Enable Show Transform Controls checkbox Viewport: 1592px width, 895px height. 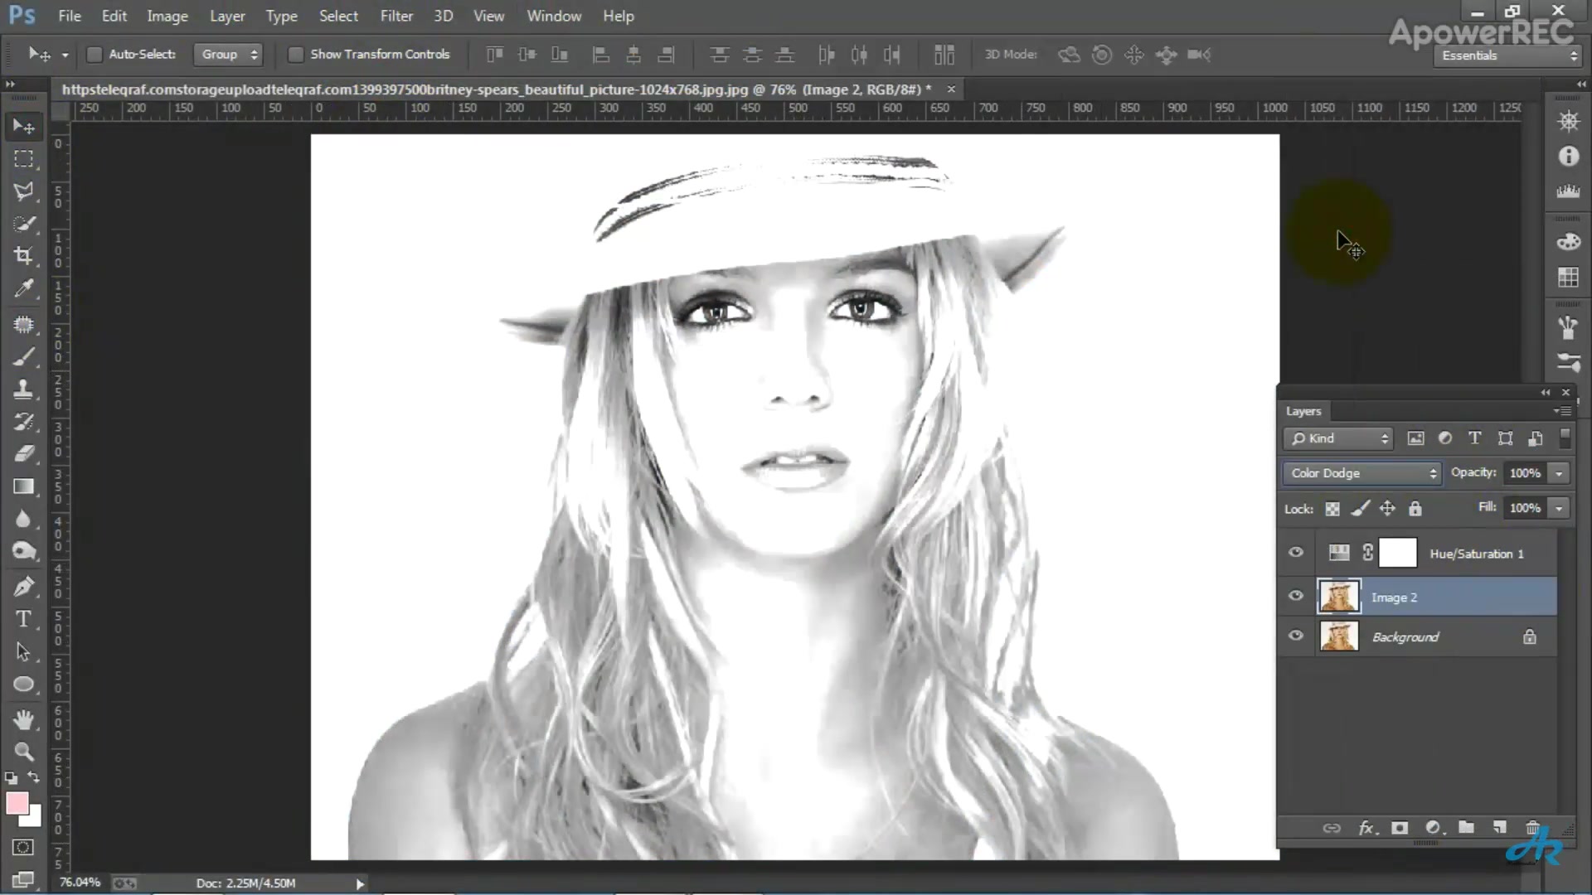tap(295, 55)
